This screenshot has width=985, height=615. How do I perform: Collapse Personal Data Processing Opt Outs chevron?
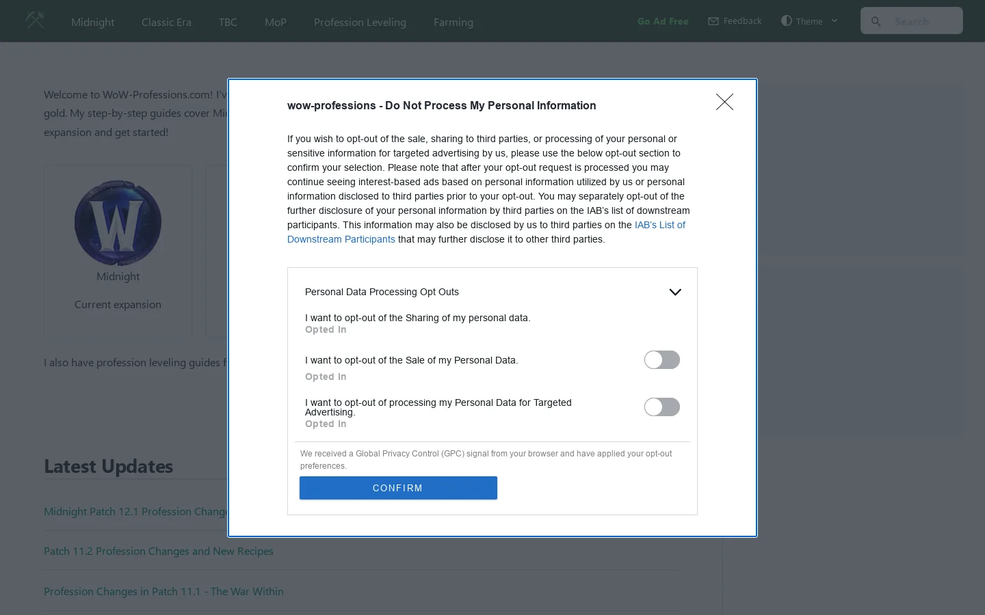click(x=675, y=292)
